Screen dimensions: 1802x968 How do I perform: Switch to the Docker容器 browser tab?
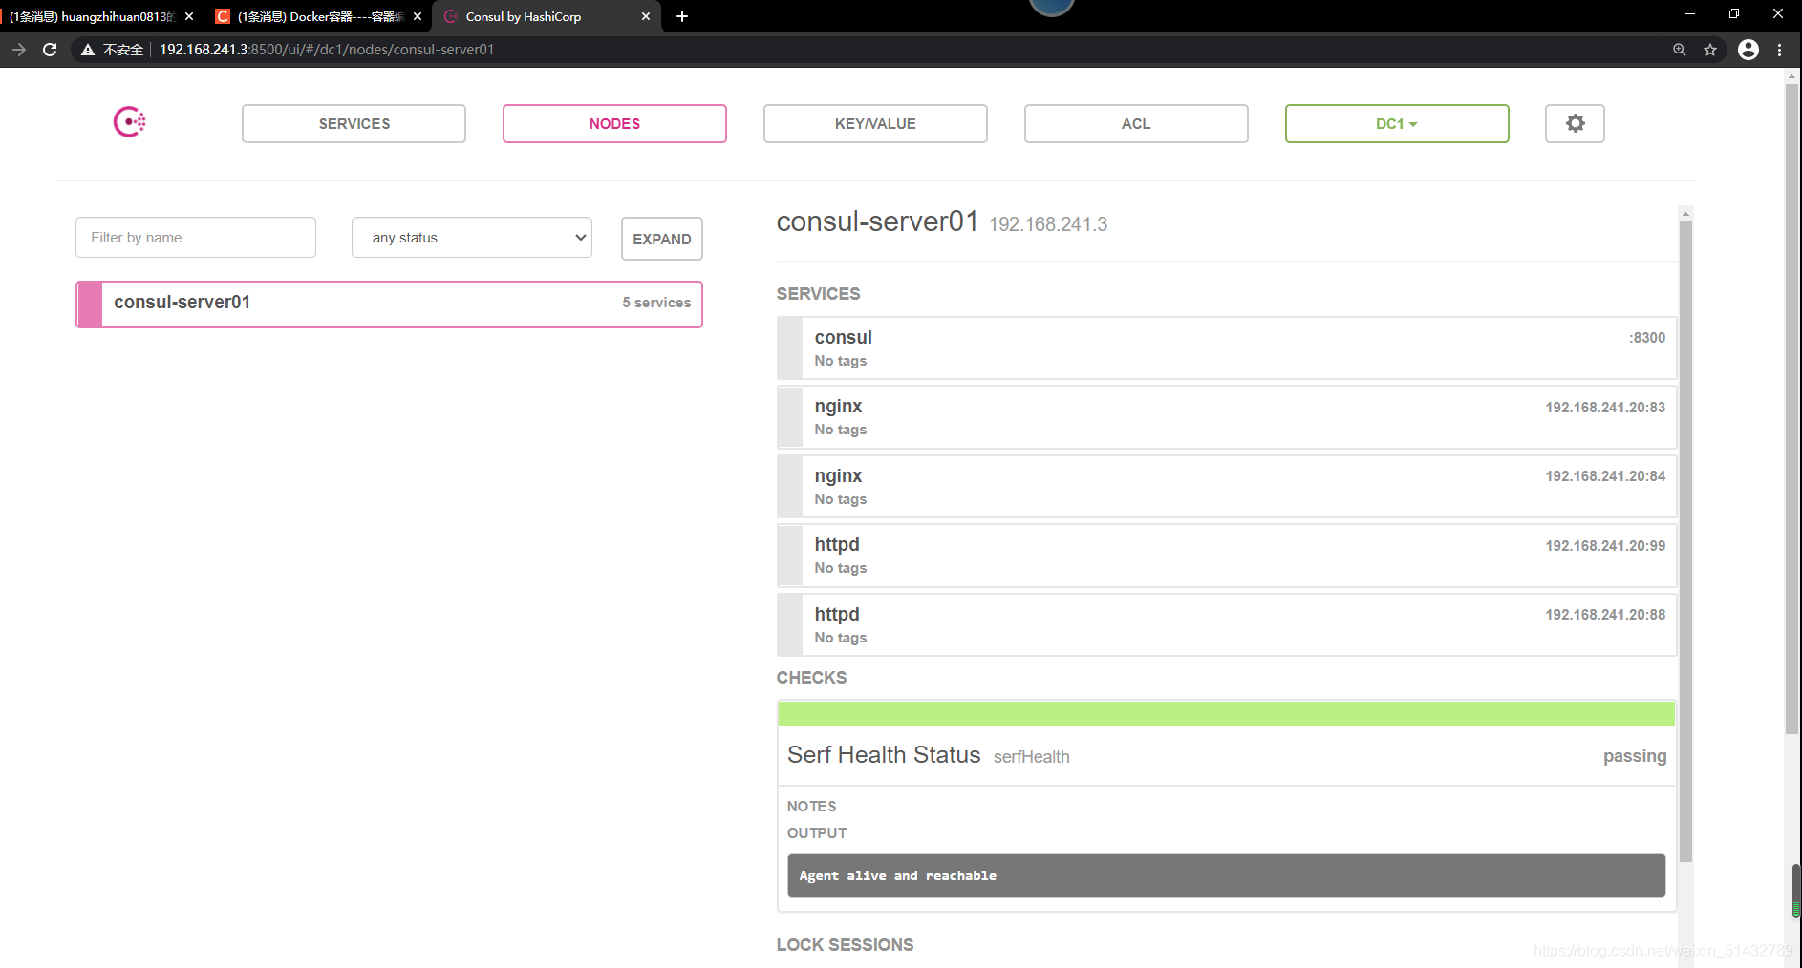[x=318, y=16]
